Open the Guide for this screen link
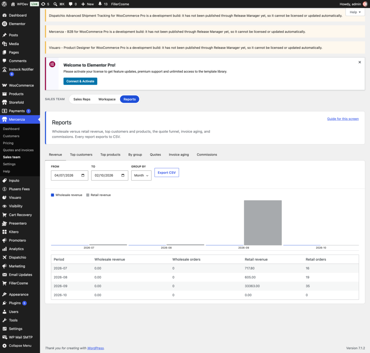370x353 pixels. [x=343, y=119]
